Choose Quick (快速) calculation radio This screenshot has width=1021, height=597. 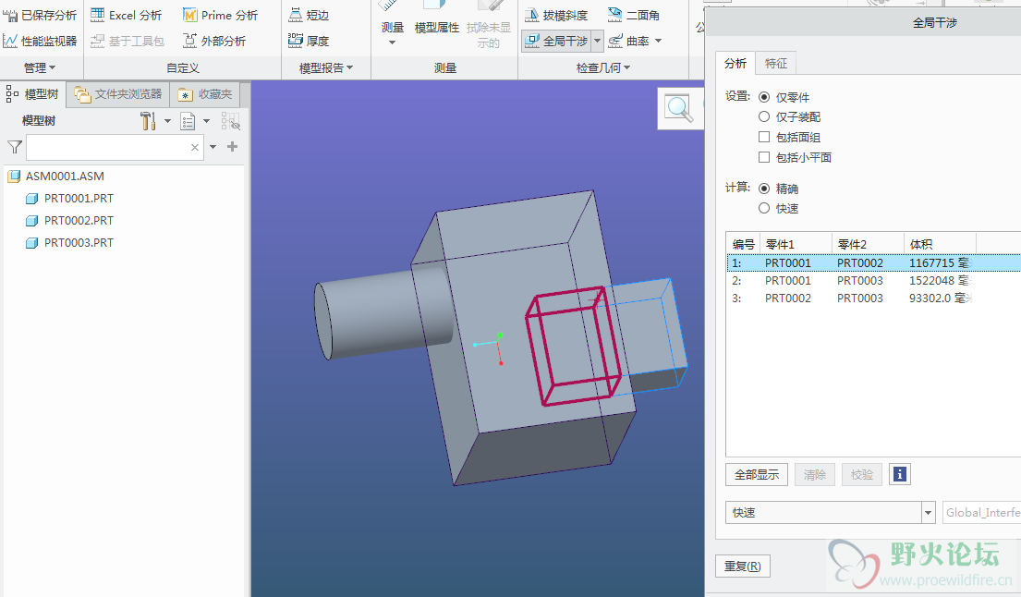click(764, 208)
